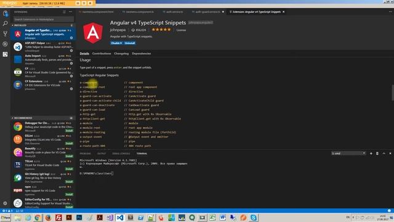This screenshot has width=394, height=222.
Task: Click Uninstall button for Angular extension
Action: click(130, 43)
